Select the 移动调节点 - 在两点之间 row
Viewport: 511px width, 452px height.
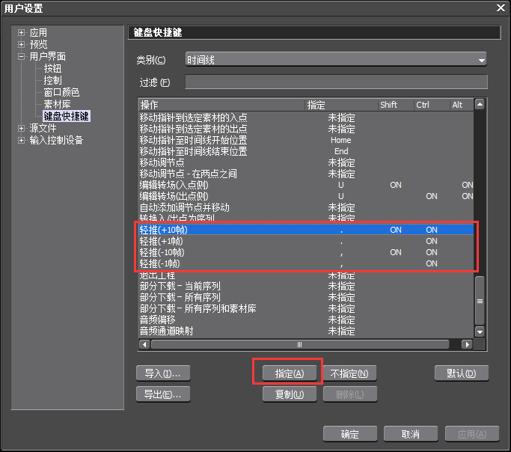pos(306,174)
